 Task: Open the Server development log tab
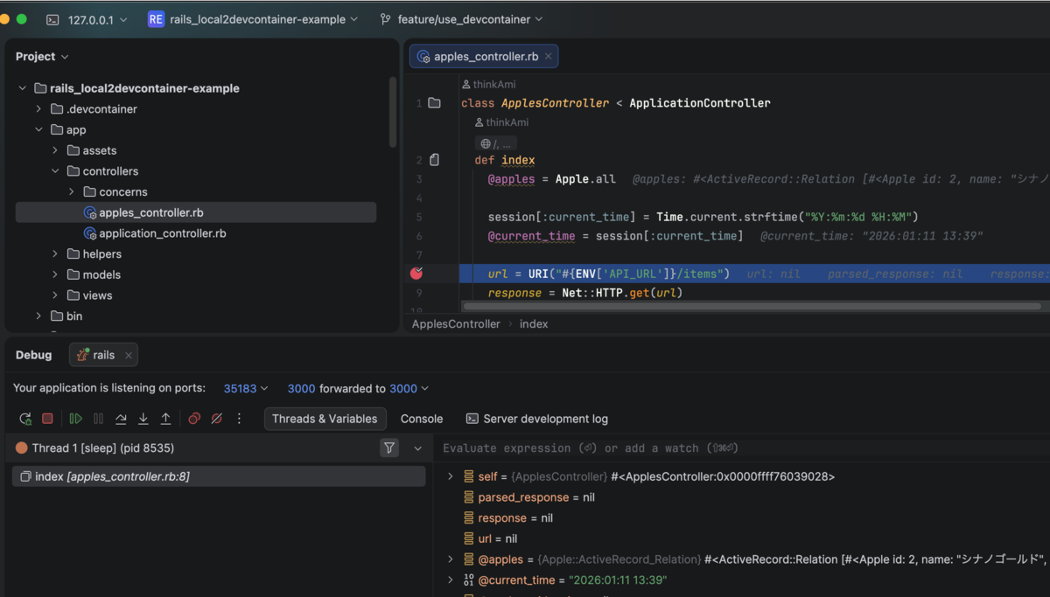[x=537, y=419]
